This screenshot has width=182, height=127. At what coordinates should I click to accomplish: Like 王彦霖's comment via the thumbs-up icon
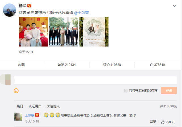coord(163,122)
